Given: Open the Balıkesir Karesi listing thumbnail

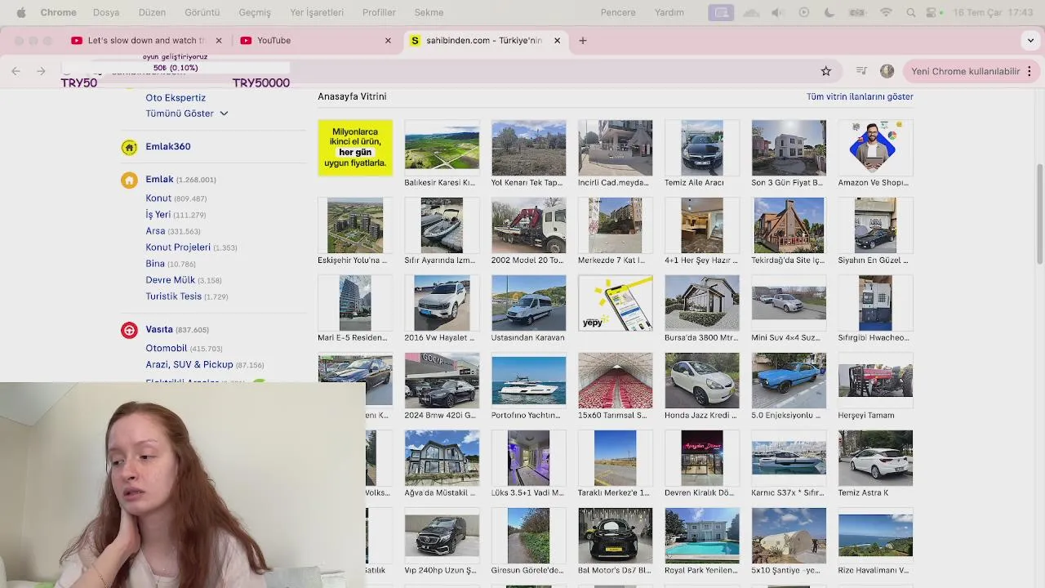Looking at the screenshot, I should (x=442, y=148).
